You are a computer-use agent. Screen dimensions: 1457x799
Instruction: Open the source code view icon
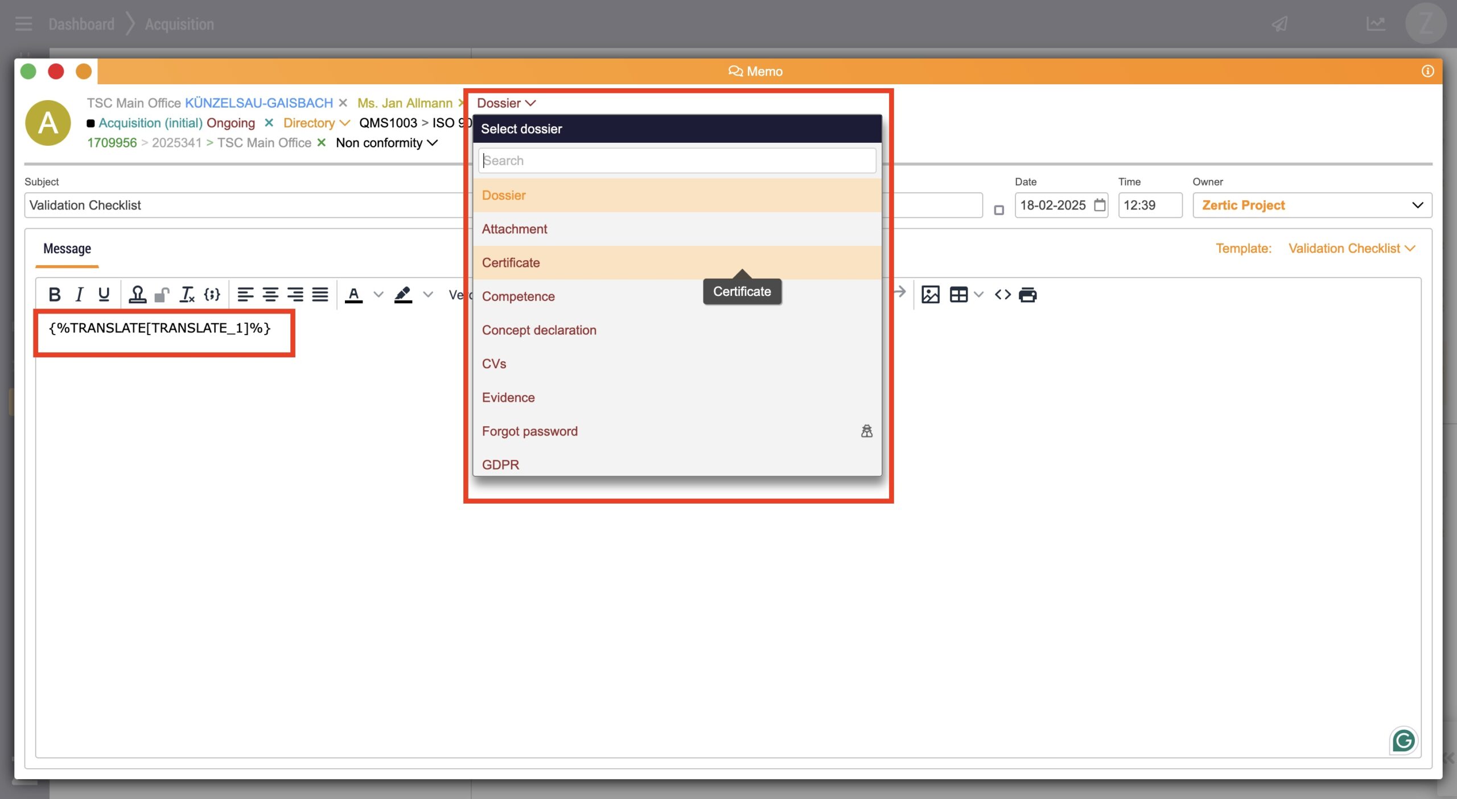(1002, 294)
